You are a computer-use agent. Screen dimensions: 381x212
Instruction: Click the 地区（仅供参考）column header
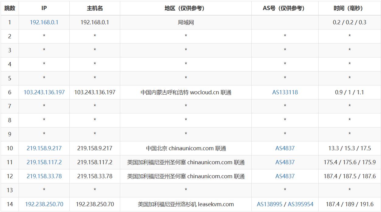(x=184, y=8)
